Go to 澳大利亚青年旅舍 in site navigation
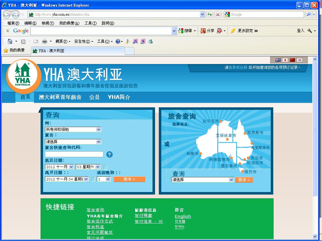Screen dimensions: 322x241 point(60,97)
